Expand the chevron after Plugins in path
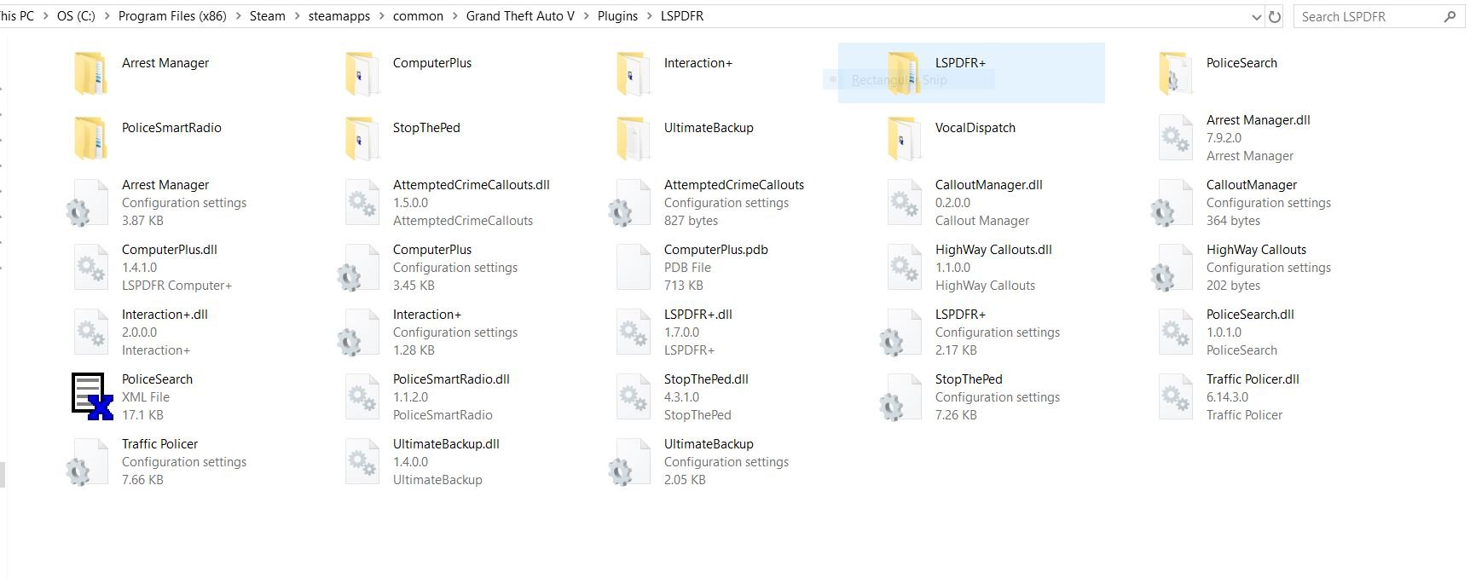This screenshot has width=1476, height=578. tap(649, 16)
